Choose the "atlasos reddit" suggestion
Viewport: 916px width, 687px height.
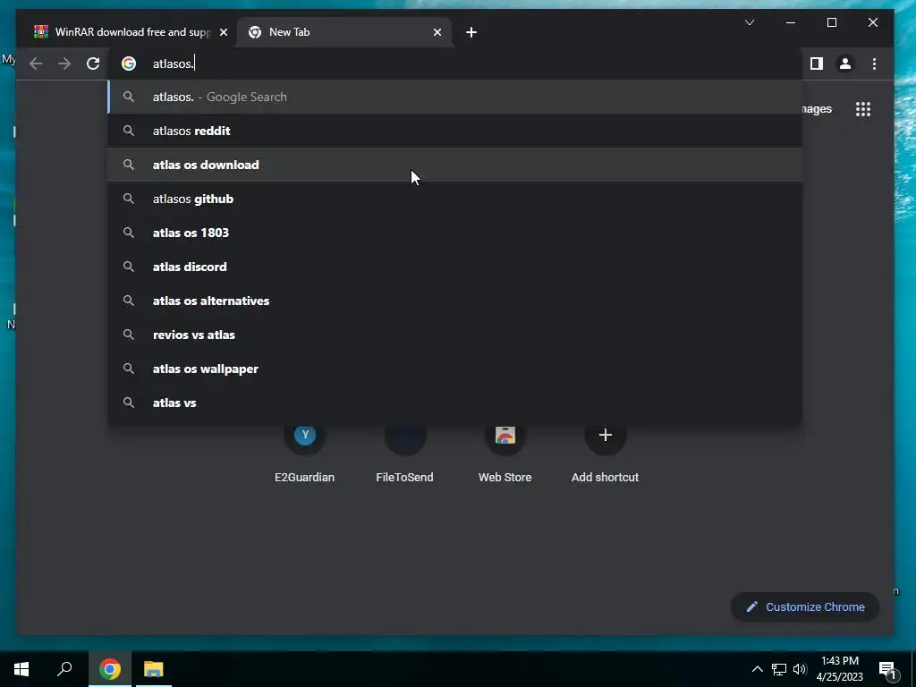coord(455,131)
